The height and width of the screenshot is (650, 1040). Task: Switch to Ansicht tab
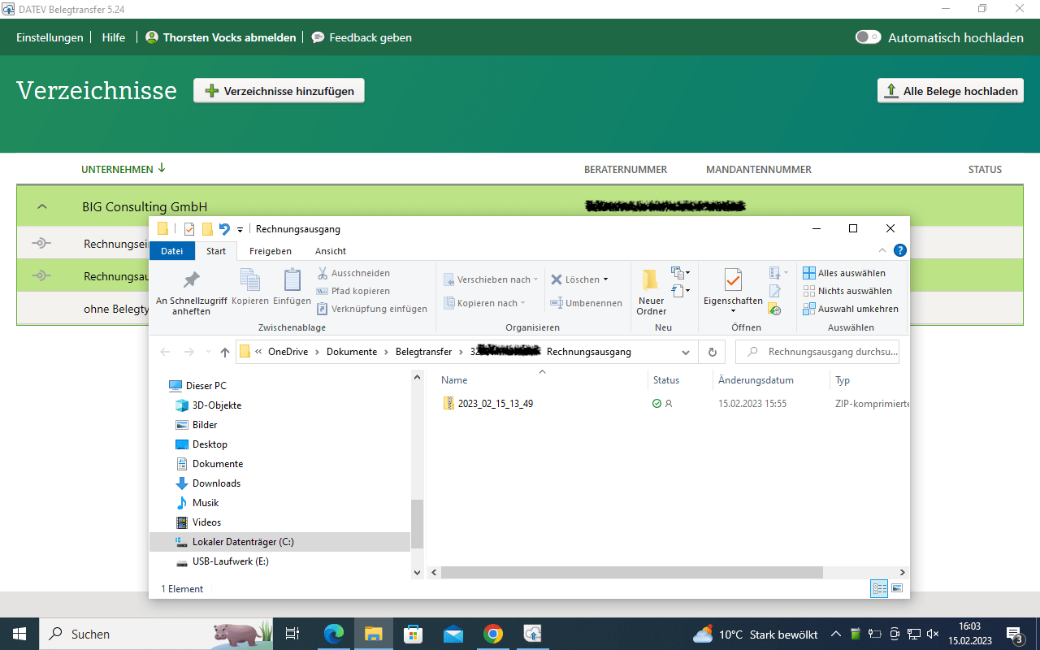[x=331, y=251]
